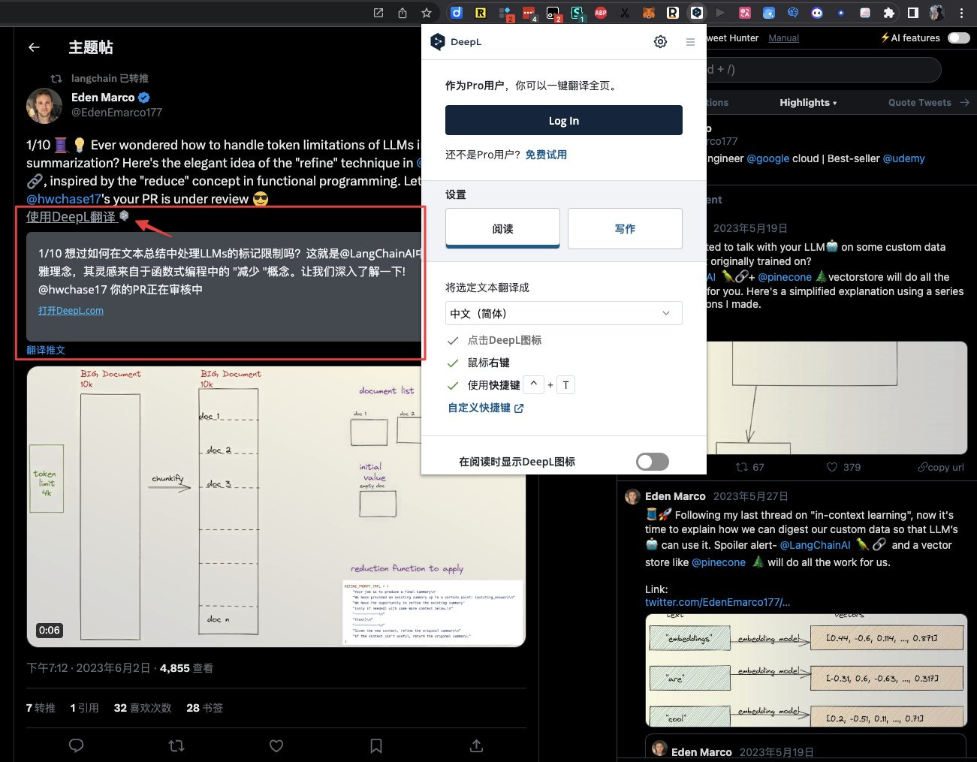This screenshot has height=762, width=977.
Task: Click the Manual link in Tweet Hunter
Action: (x=784, y=38)
